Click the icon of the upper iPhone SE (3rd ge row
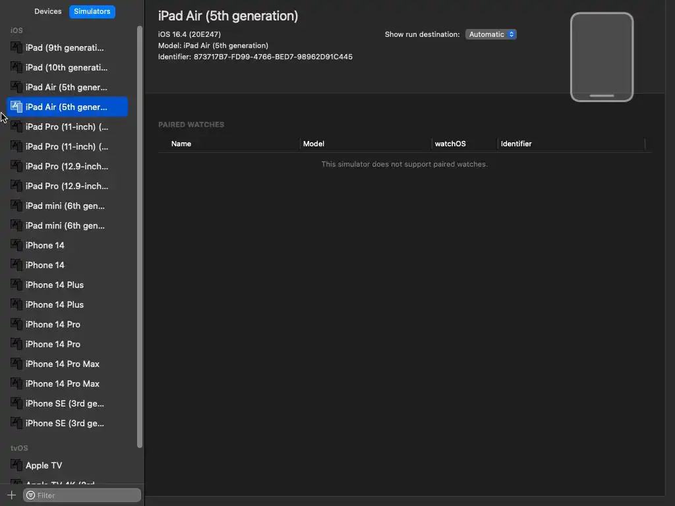This screenshot has height=506, width=675. tap(16, 404)
